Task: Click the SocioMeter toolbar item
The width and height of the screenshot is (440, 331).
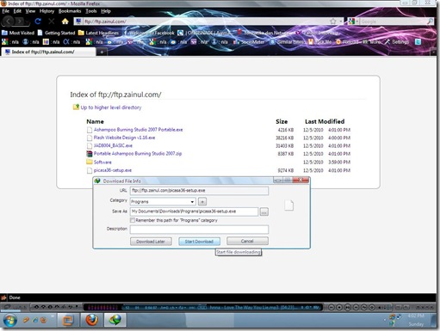Action: click(249, 42)
